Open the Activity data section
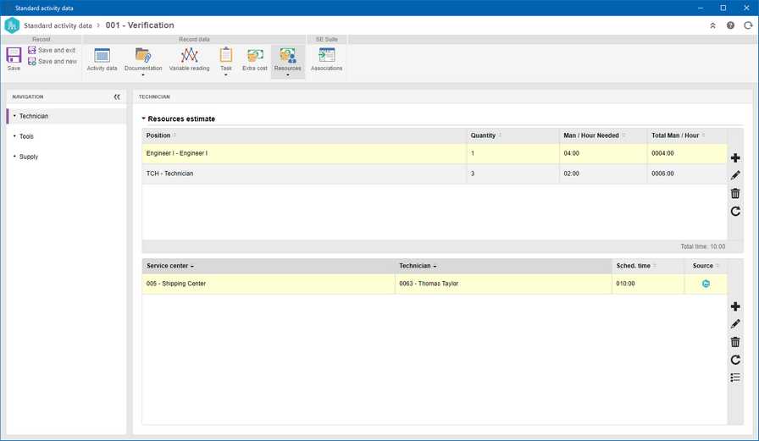This screenshot has height=441, width=759. coord(102,59)
